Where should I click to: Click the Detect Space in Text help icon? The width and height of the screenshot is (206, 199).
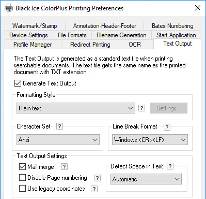click(x=170, y=166)
